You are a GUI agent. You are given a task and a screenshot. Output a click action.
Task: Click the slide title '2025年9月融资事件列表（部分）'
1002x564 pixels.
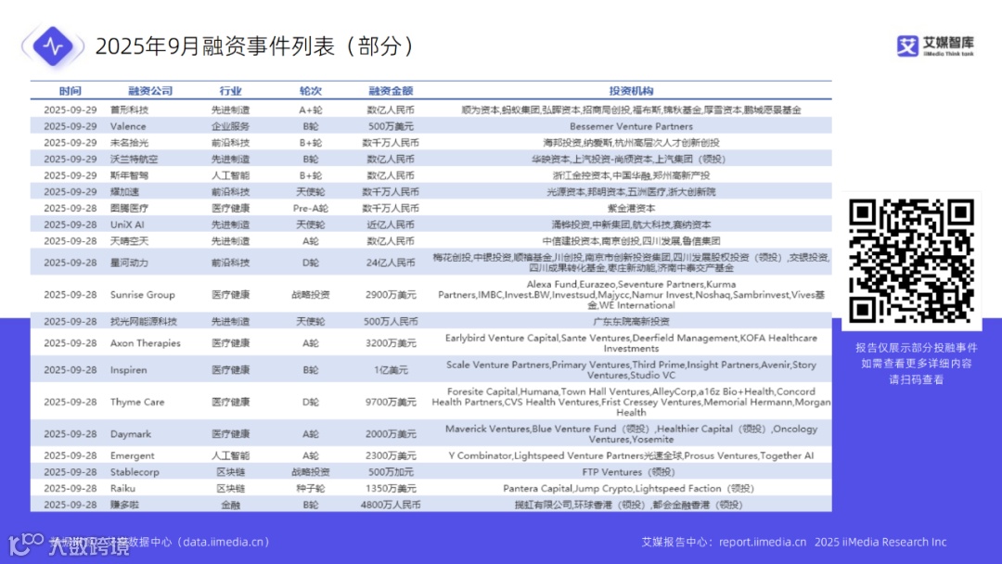tap(256, 46)
